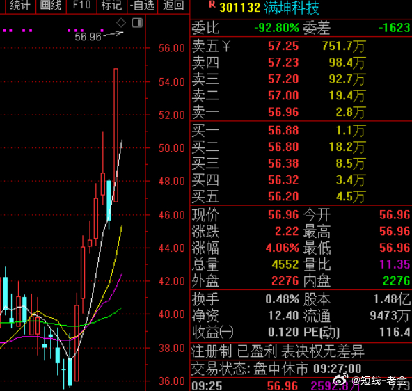Click 换手 value 0.48%
Screen dimensions: 412x391
283,299
